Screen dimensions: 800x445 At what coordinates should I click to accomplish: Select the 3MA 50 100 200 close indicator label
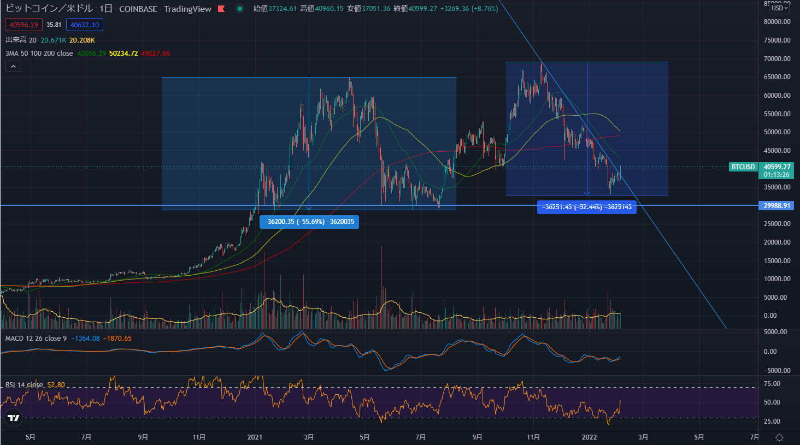(39, 53)
